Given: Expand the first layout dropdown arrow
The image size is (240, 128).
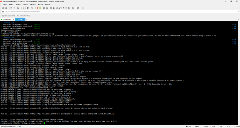Looking at the screenshot, I should pyautogui.click(x=75, y=8).
